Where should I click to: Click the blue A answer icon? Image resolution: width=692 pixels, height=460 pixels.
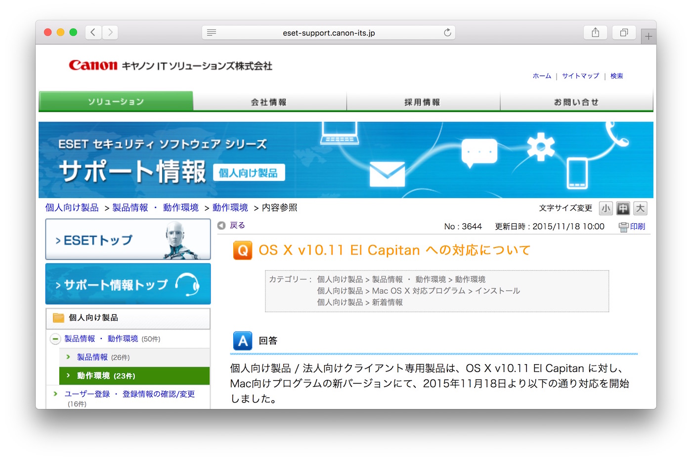pyautogui.click(x=243, y=341)
